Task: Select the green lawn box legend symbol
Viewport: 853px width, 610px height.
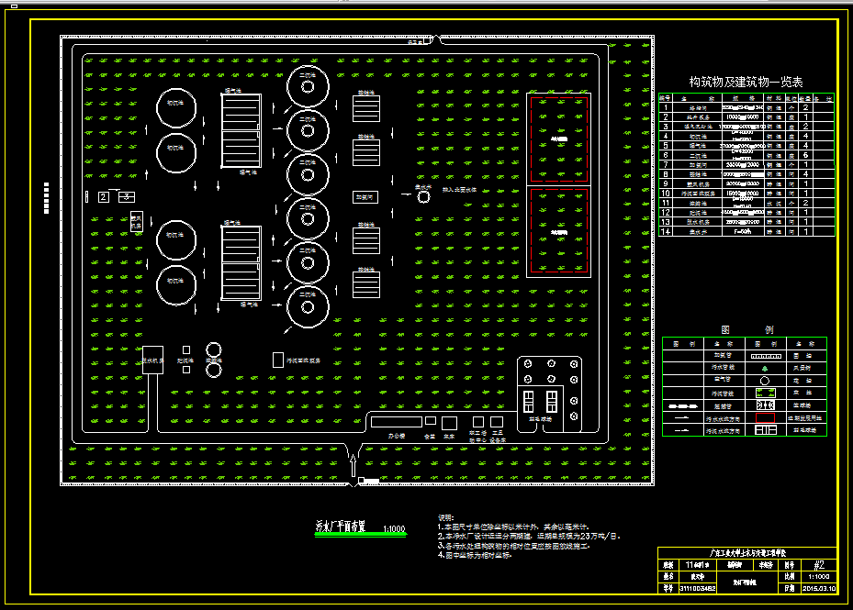Action: pos(766,393)
